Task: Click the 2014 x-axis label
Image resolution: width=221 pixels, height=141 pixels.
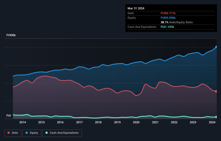Action: click(23, 122)
